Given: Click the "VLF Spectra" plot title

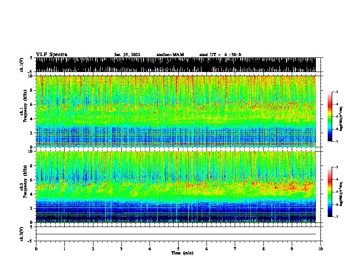Looking at the screenshot, I should point(52,55).
